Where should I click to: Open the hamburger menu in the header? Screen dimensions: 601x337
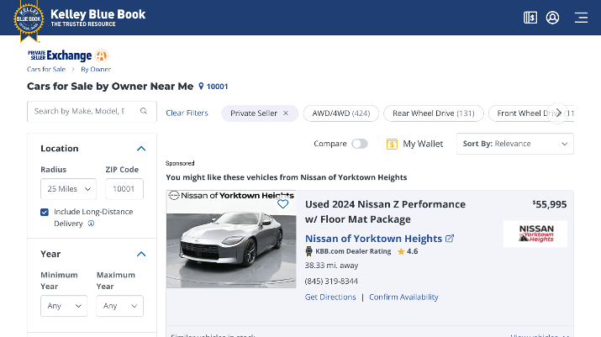[581, 18]
